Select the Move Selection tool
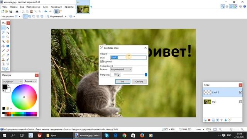 8,32
